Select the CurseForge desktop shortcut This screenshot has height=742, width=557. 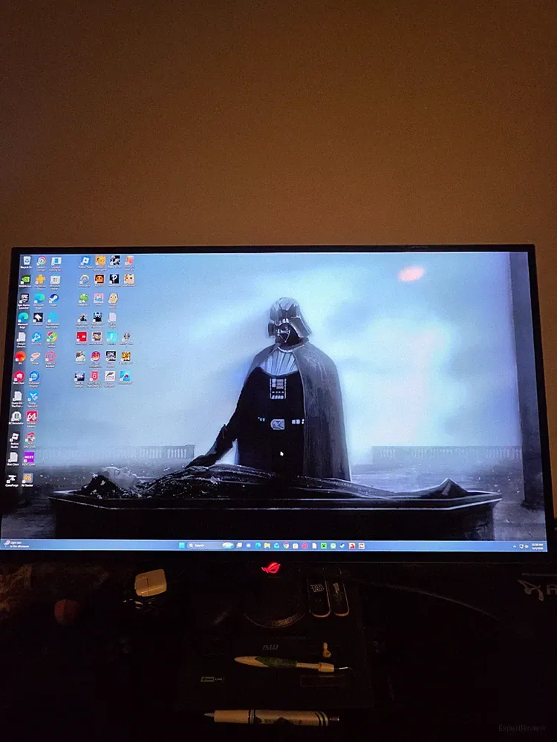(x=11, y=479)
